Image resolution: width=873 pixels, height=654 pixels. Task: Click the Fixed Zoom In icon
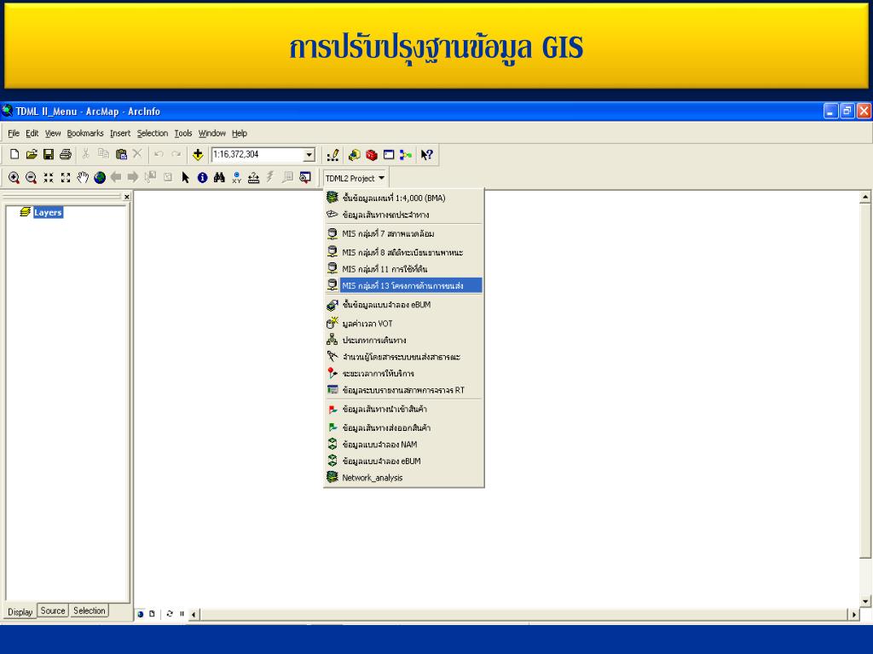49,177
